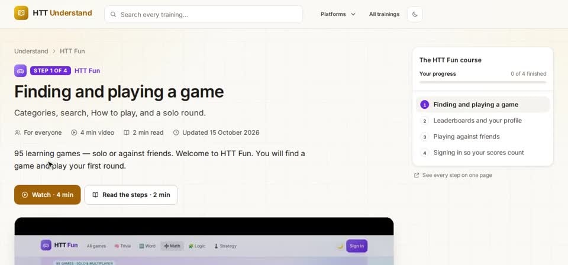Focus the Search every training field
Screen dimensions: 568x265
coord(204,14)
